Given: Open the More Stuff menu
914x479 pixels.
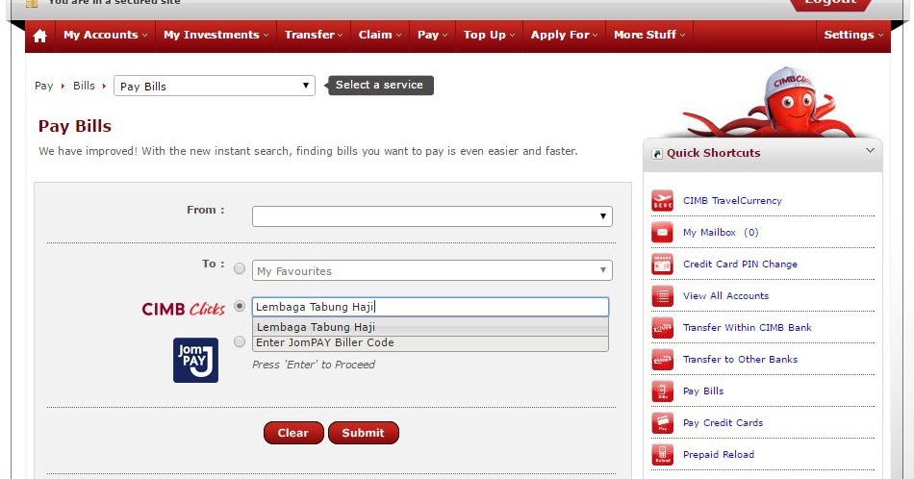Looking at the screenshot, I should (649, 35).
